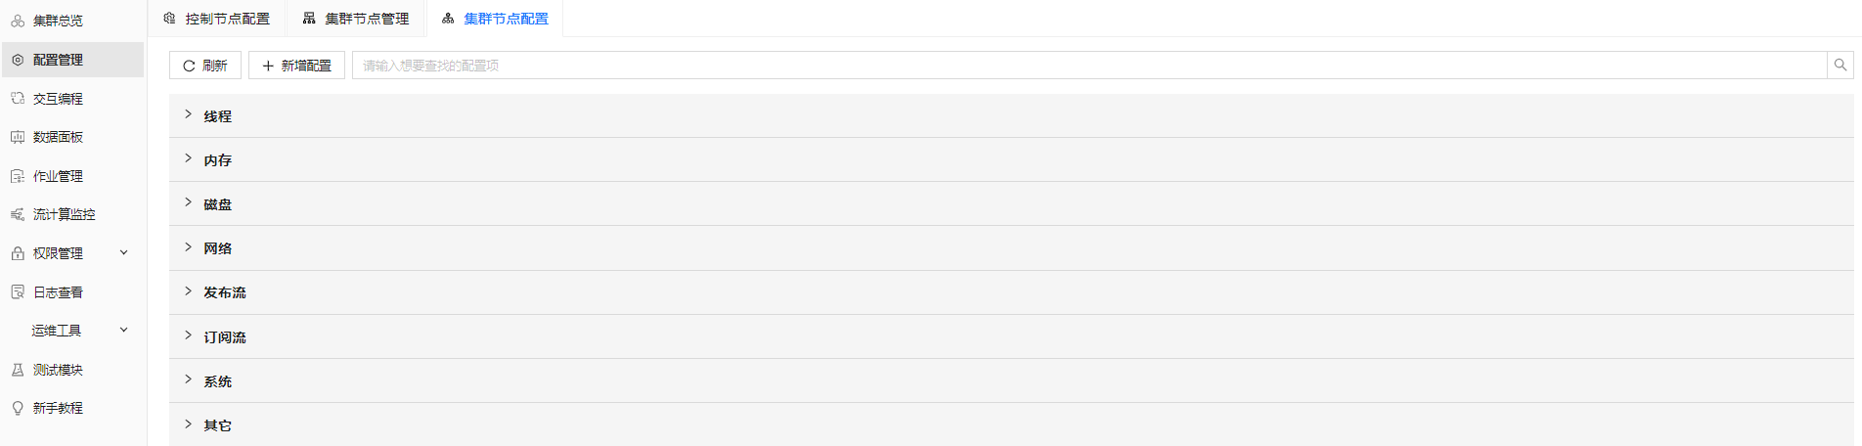Open 数据面板 dashboard icon
Image resolution: width=1862 pixels, height=446 pixels.
pyautogui.click(x=18, y=137)
